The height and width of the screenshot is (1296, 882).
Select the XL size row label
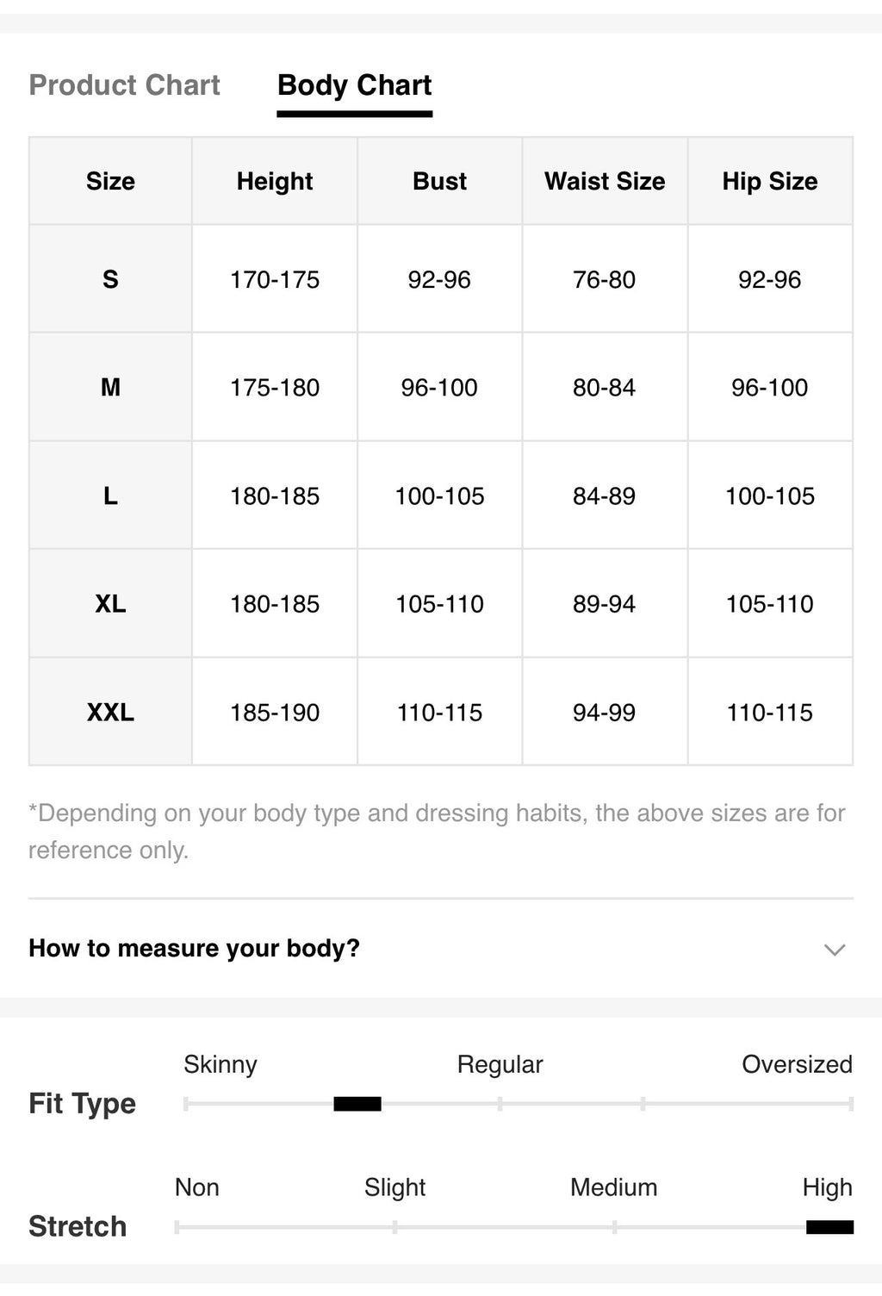click(110, 604)
